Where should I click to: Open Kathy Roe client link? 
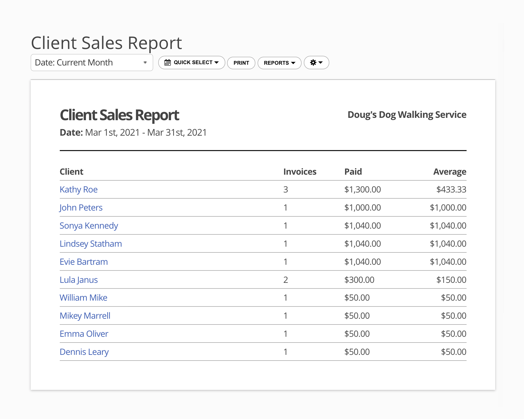click(79, 189)
